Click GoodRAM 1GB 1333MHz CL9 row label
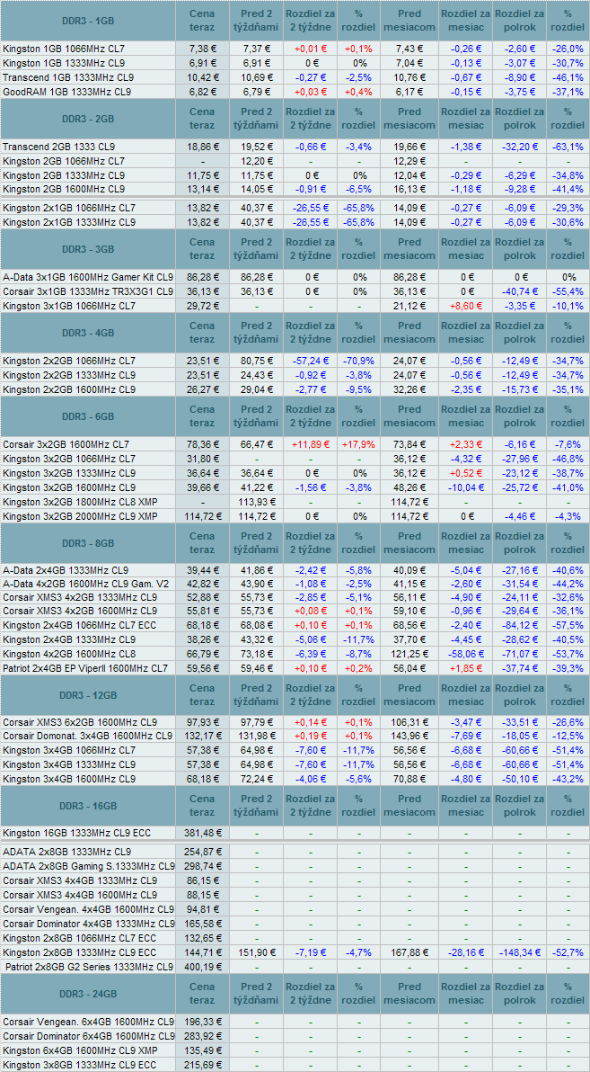590x1072 pixels. (67, 92)
